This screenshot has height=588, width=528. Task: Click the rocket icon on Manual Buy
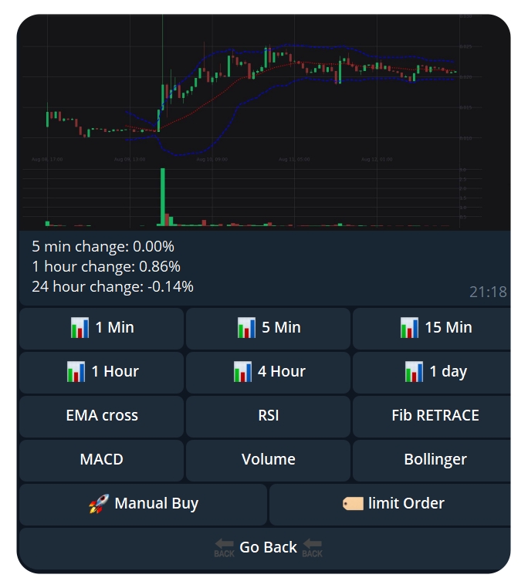[x=98, y=505]
